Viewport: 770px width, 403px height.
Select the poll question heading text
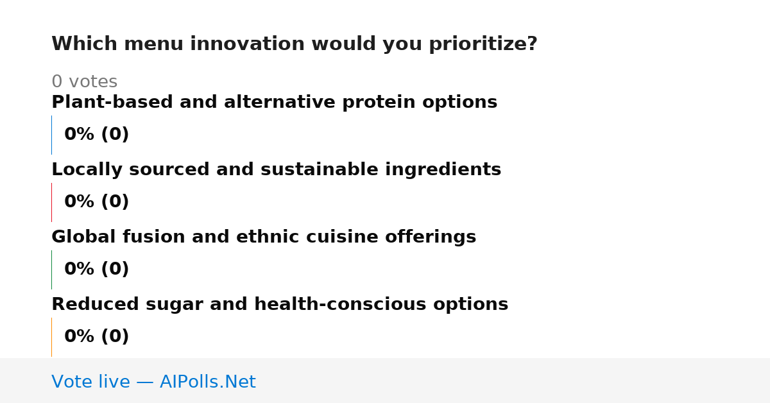click(295, 44)
